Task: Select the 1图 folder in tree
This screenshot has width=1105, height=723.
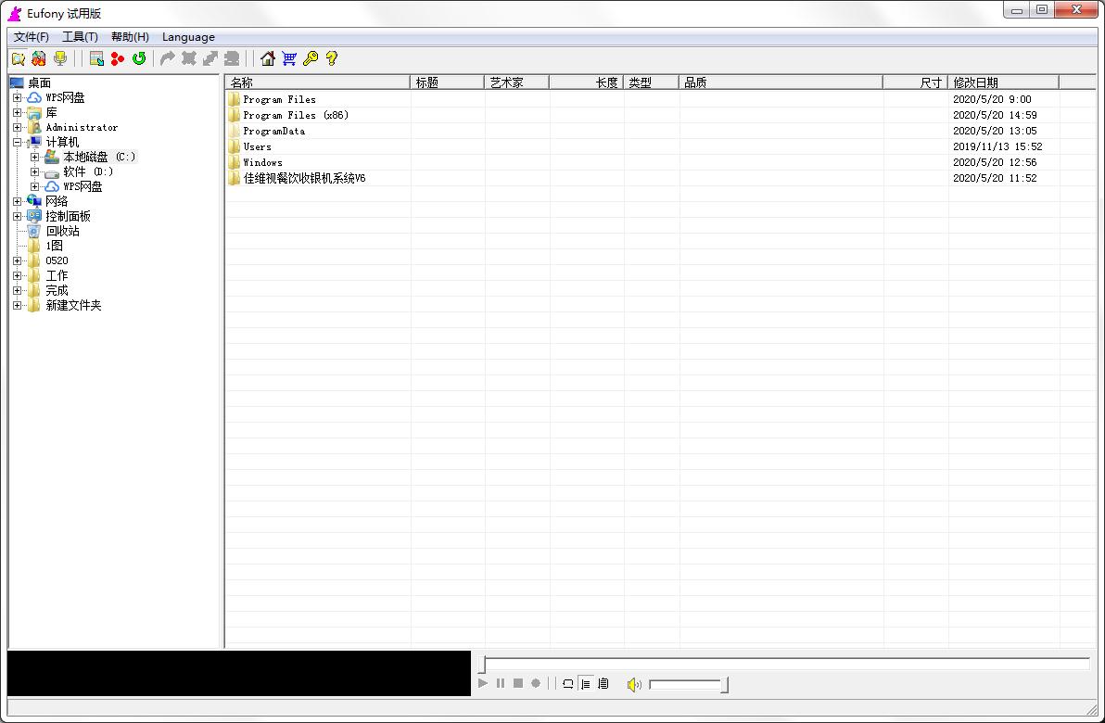Action: pos(55,246)
